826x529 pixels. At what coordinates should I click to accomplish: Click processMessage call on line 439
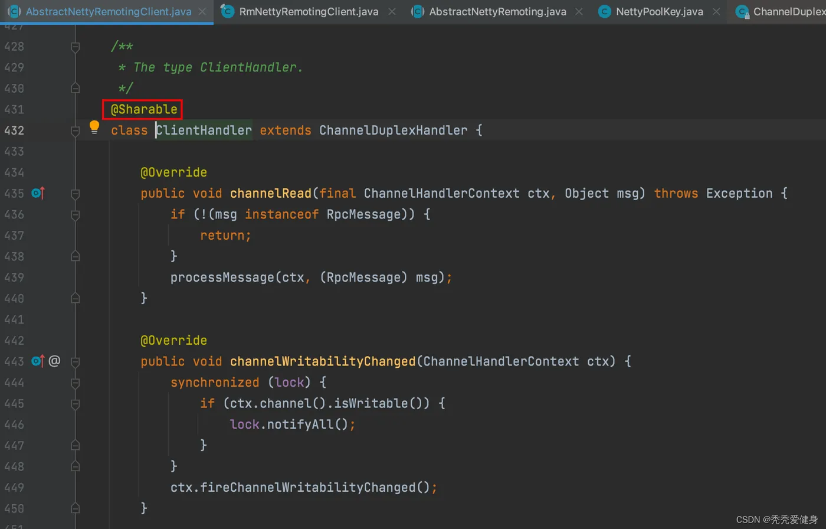222,277
